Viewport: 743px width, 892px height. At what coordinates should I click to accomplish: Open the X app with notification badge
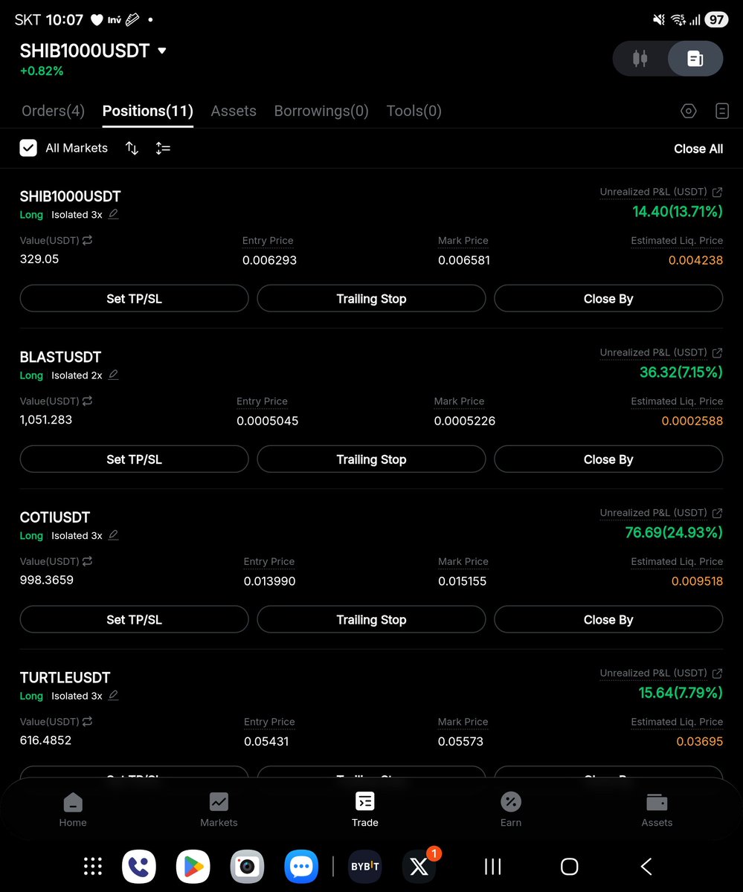click(420, 865)
